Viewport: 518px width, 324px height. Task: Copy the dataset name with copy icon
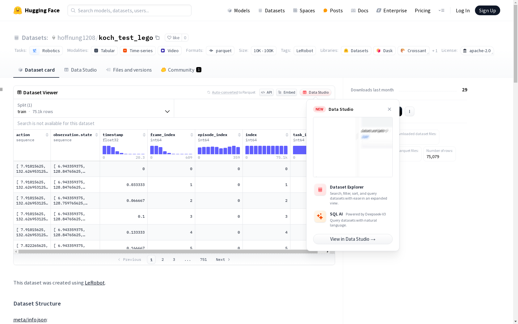click(158, 38)
